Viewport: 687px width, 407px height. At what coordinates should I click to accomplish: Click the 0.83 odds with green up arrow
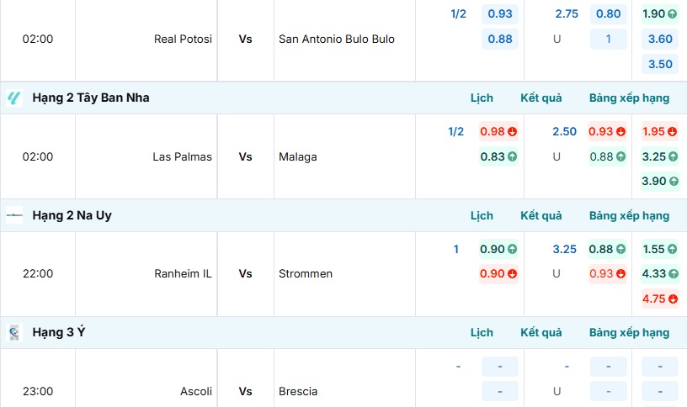(499, 156)
